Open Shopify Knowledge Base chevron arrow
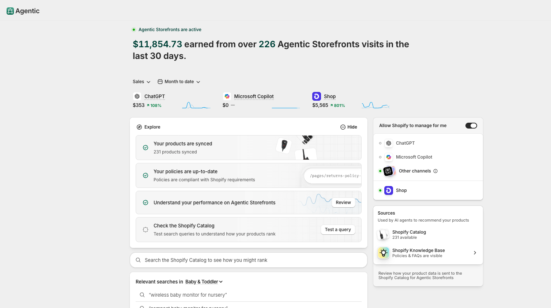Viewport: 551px width, 308px height. [475, 253]
